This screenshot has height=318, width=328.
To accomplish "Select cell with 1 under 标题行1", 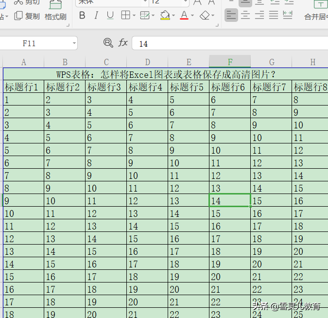I will (x=24, y=99).
